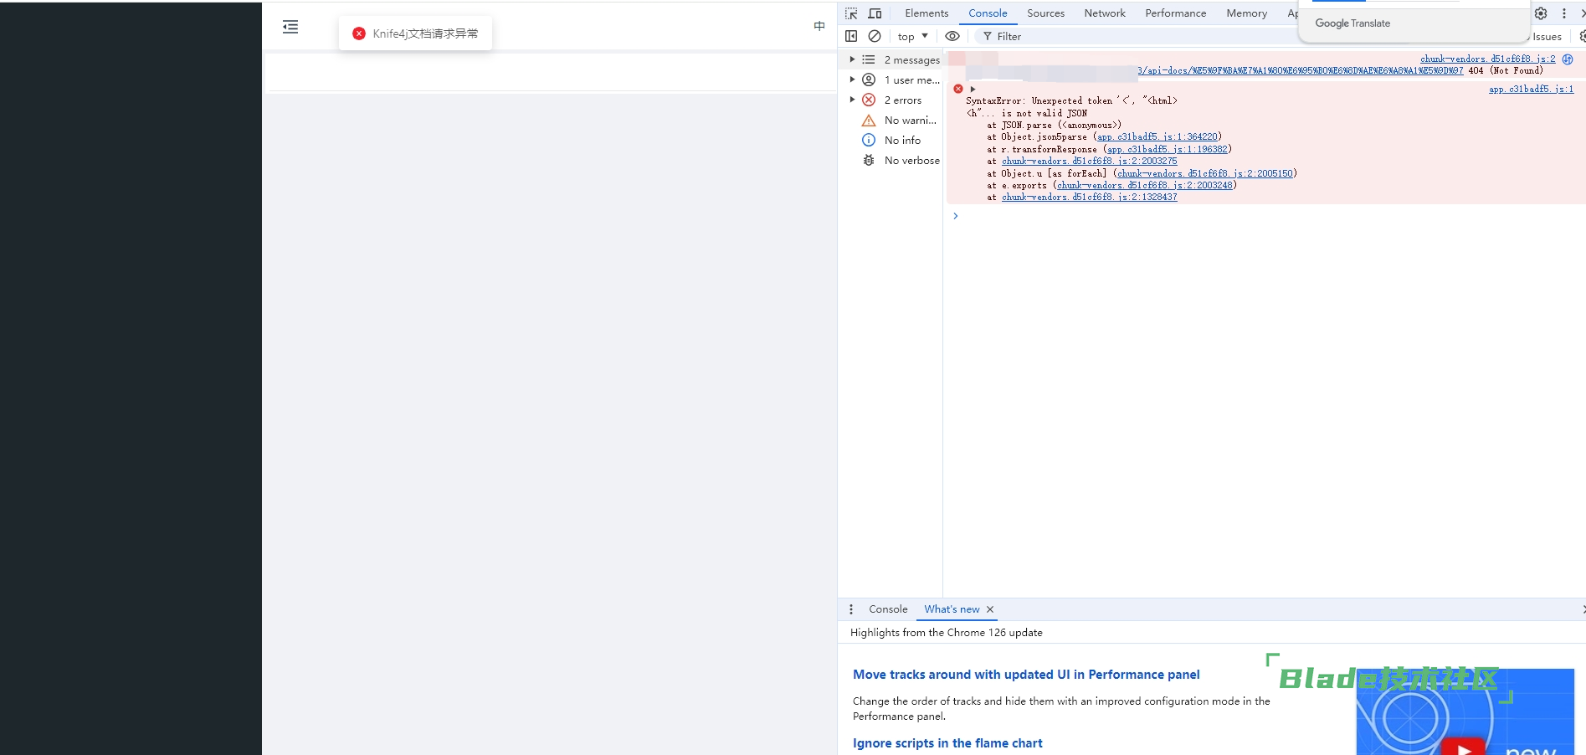Expand the 1 user messages arrow
Image resolution: width=1586 pixels, height=755 pixels.
tap(852, 80)
